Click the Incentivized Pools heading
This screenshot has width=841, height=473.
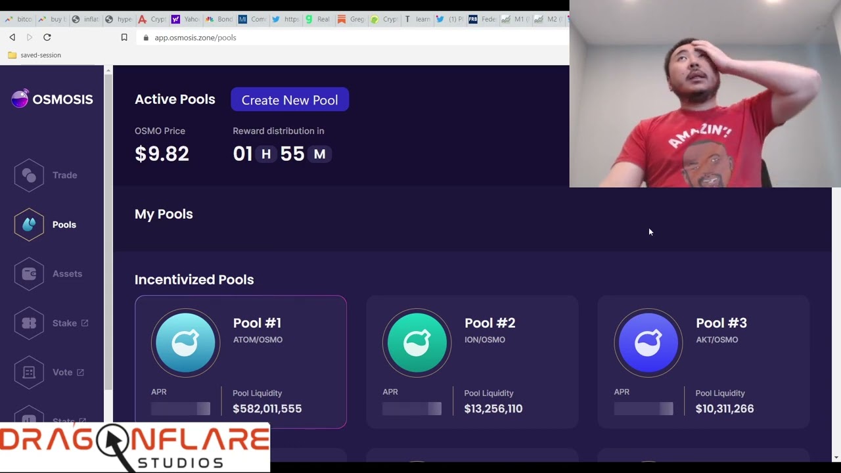tap(194, 280)
